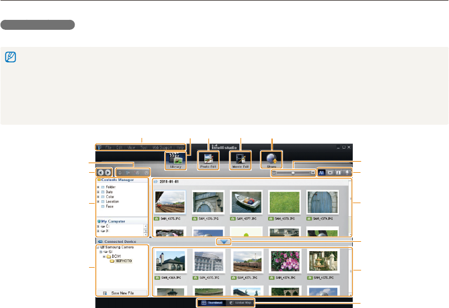The height and width of the screenshot is (308, 449).
Task: Click the DCIM folder icon
Action: [x=109, y=256]
